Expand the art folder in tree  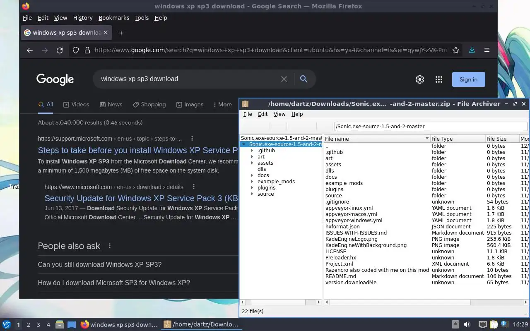(252, 157)
